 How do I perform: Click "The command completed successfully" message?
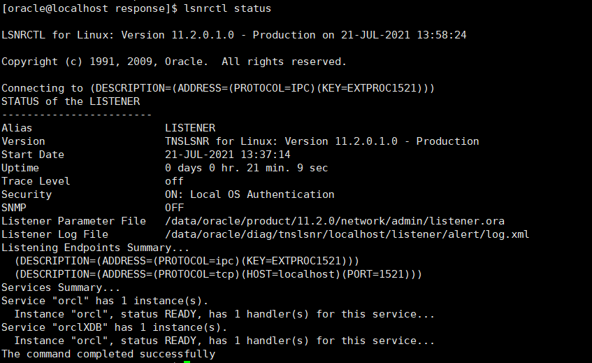108,354
